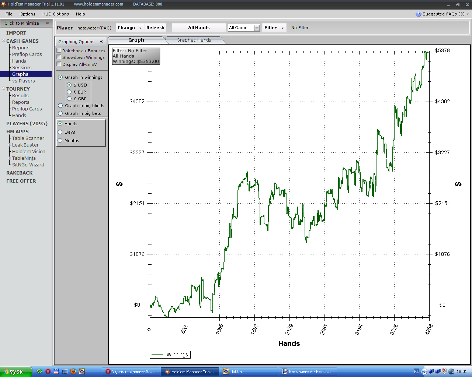Click the floppy disk icon in quick launch
The image size is (472, 377).
[x=56, y=371]
